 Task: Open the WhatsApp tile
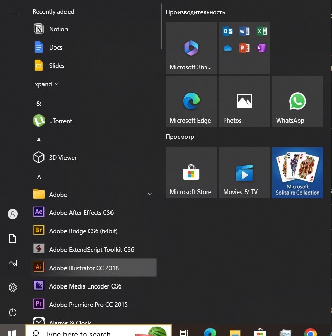tap(298, 101)
